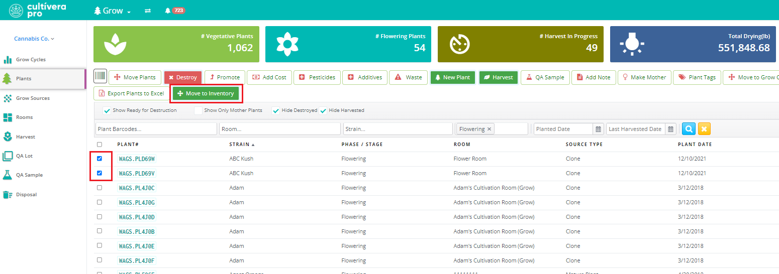Remove the Flowering filter tag
The width and height of the screenshot is (779, 274).
point(490,129)
